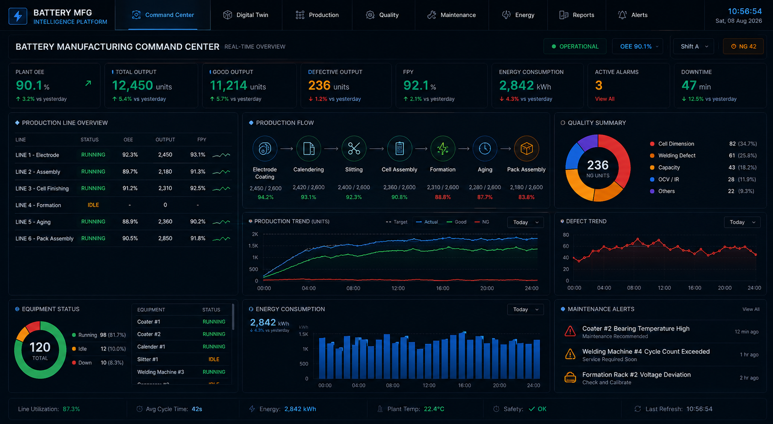Select the LINE 4 - Formation row
773x424 pixels.
click(x=123, y=205)
